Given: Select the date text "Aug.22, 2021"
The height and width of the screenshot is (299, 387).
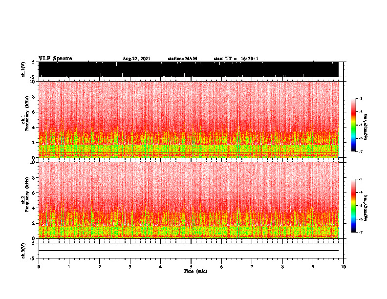Looking at the screenshot, I should pyautogui.click(x=136, y=59).
